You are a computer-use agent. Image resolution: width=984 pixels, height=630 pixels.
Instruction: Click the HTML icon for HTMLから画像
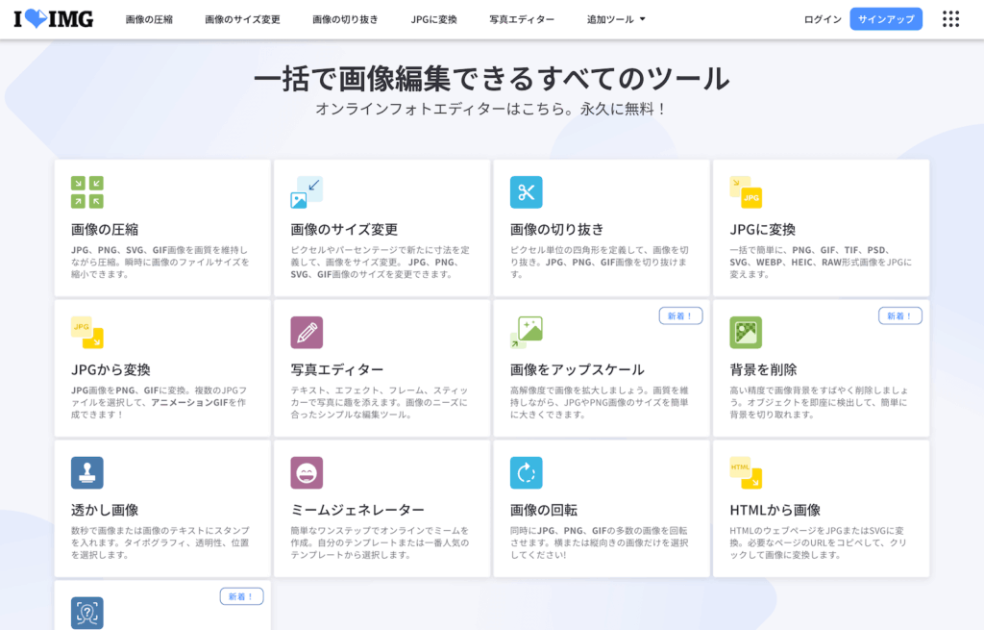click(746, 472)
